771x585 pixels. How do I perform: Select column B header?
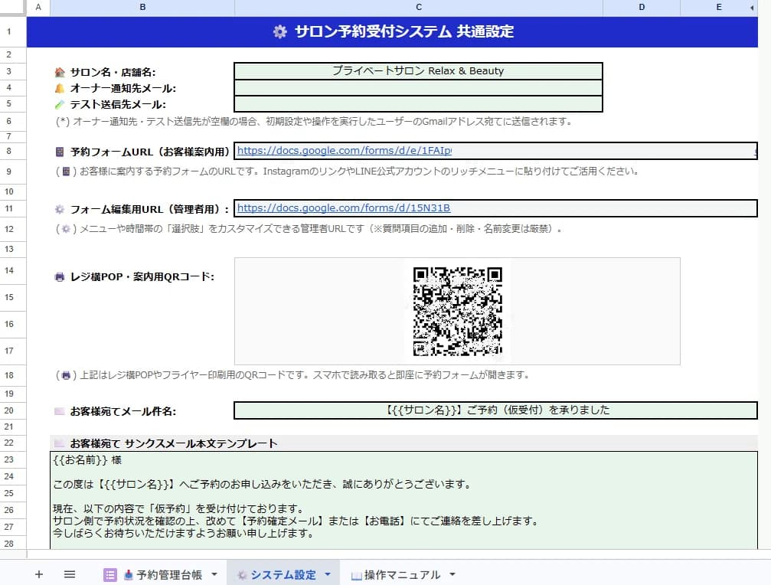pos(142,8)
